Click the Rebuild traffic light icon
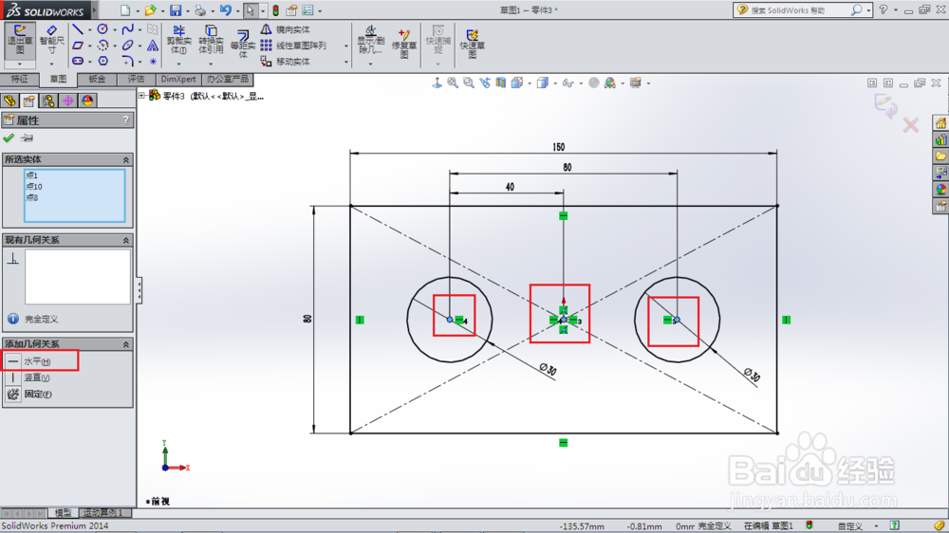The image size is (949, 533). pos(275,10)
